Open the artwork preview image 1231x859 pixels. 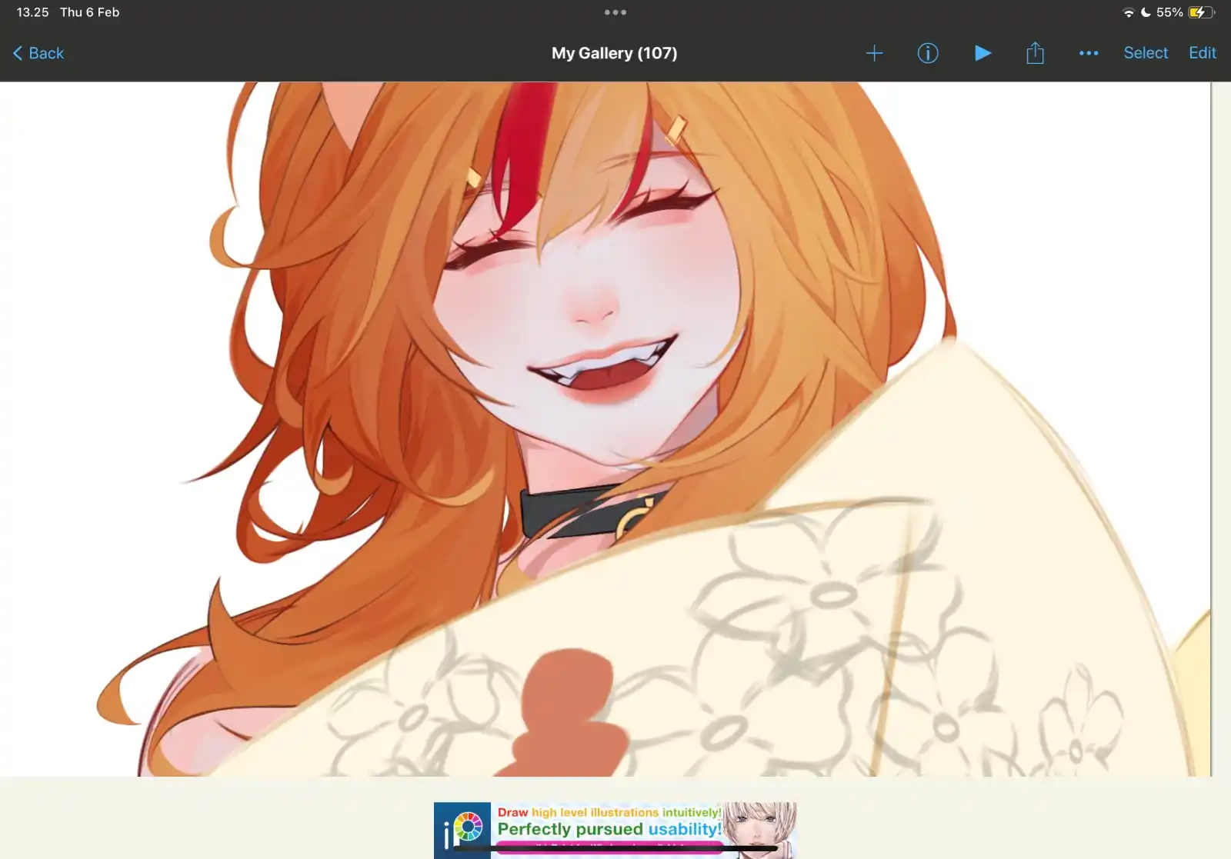pos(605,429)
